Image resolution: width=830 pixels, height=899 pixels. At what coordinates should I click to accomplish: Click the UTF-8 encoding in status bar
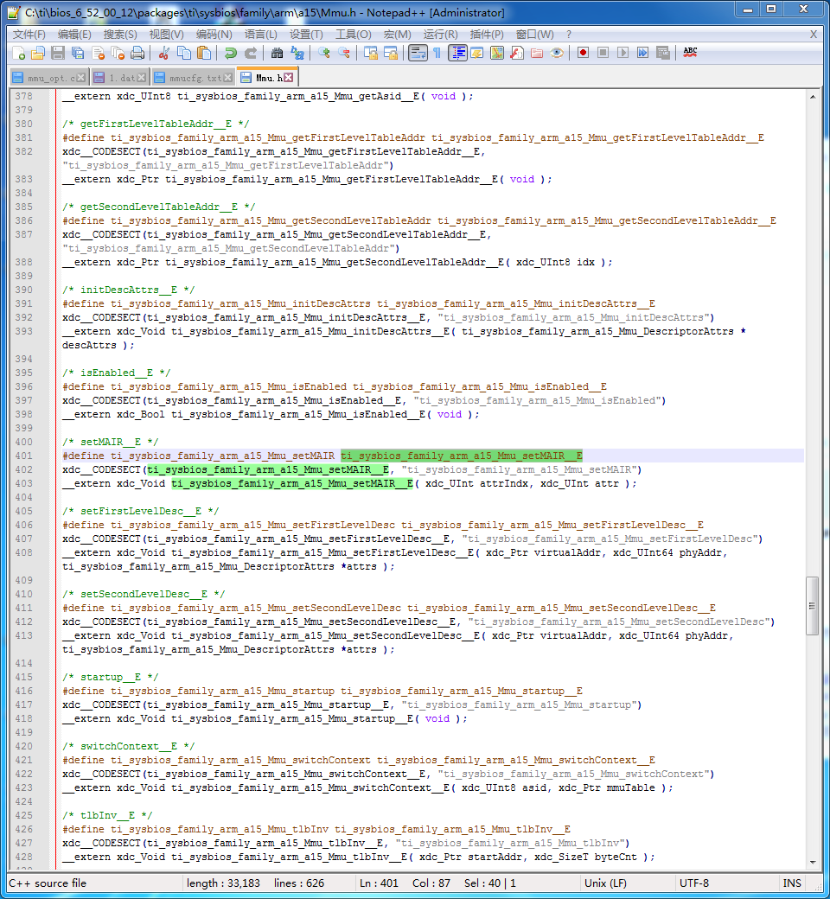(694, 883)
